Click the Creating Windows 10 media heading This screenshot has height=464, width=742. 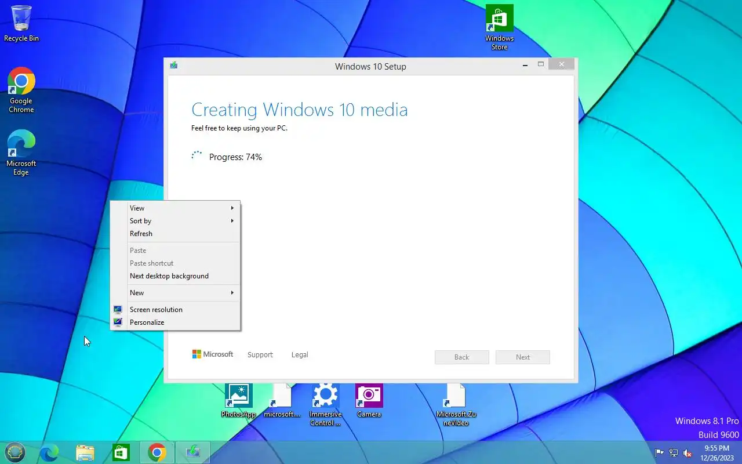pos(300,110)
